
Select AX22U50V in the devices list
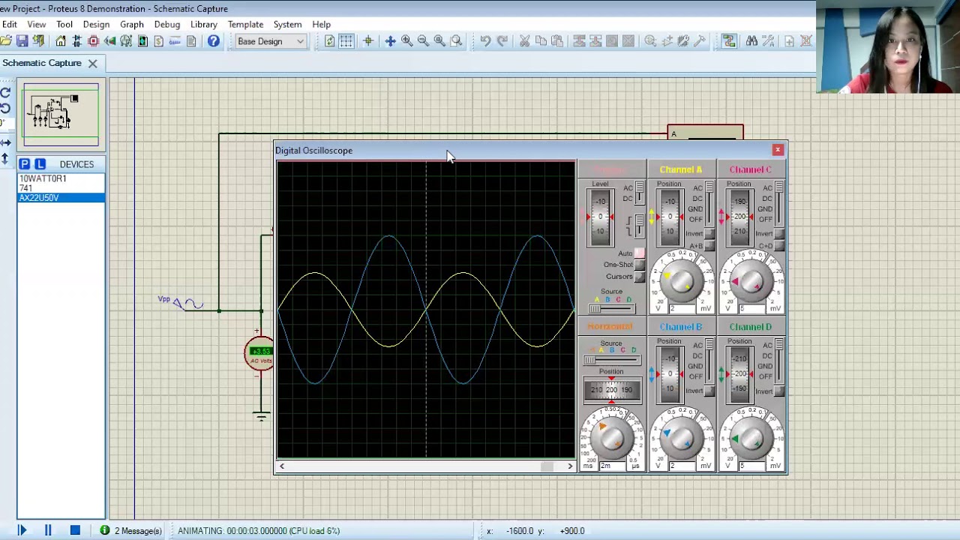pos(61,198)
